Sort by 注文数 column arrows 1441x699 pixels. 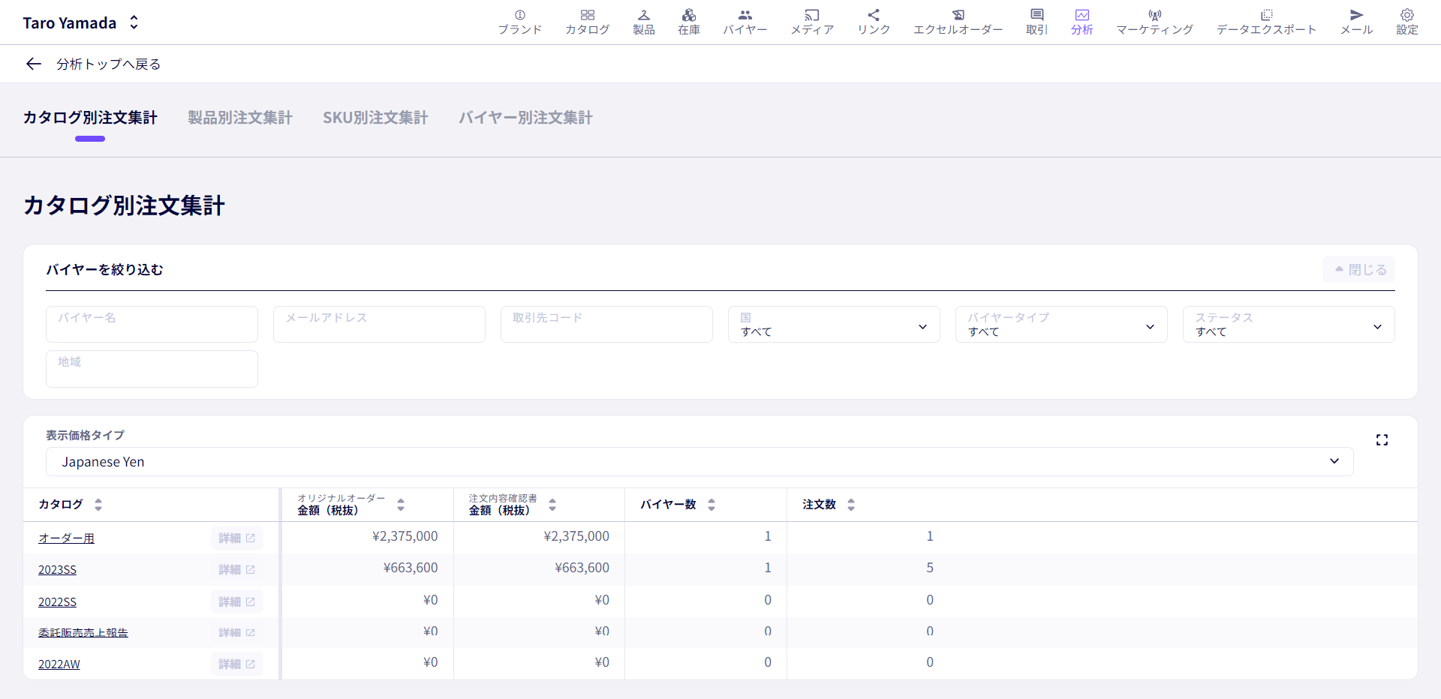pos(851,505)
